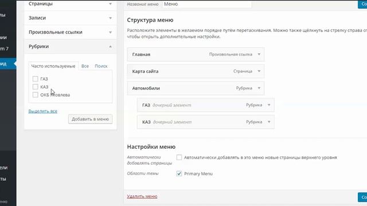Click the Записи panel heading

[70, 18]
